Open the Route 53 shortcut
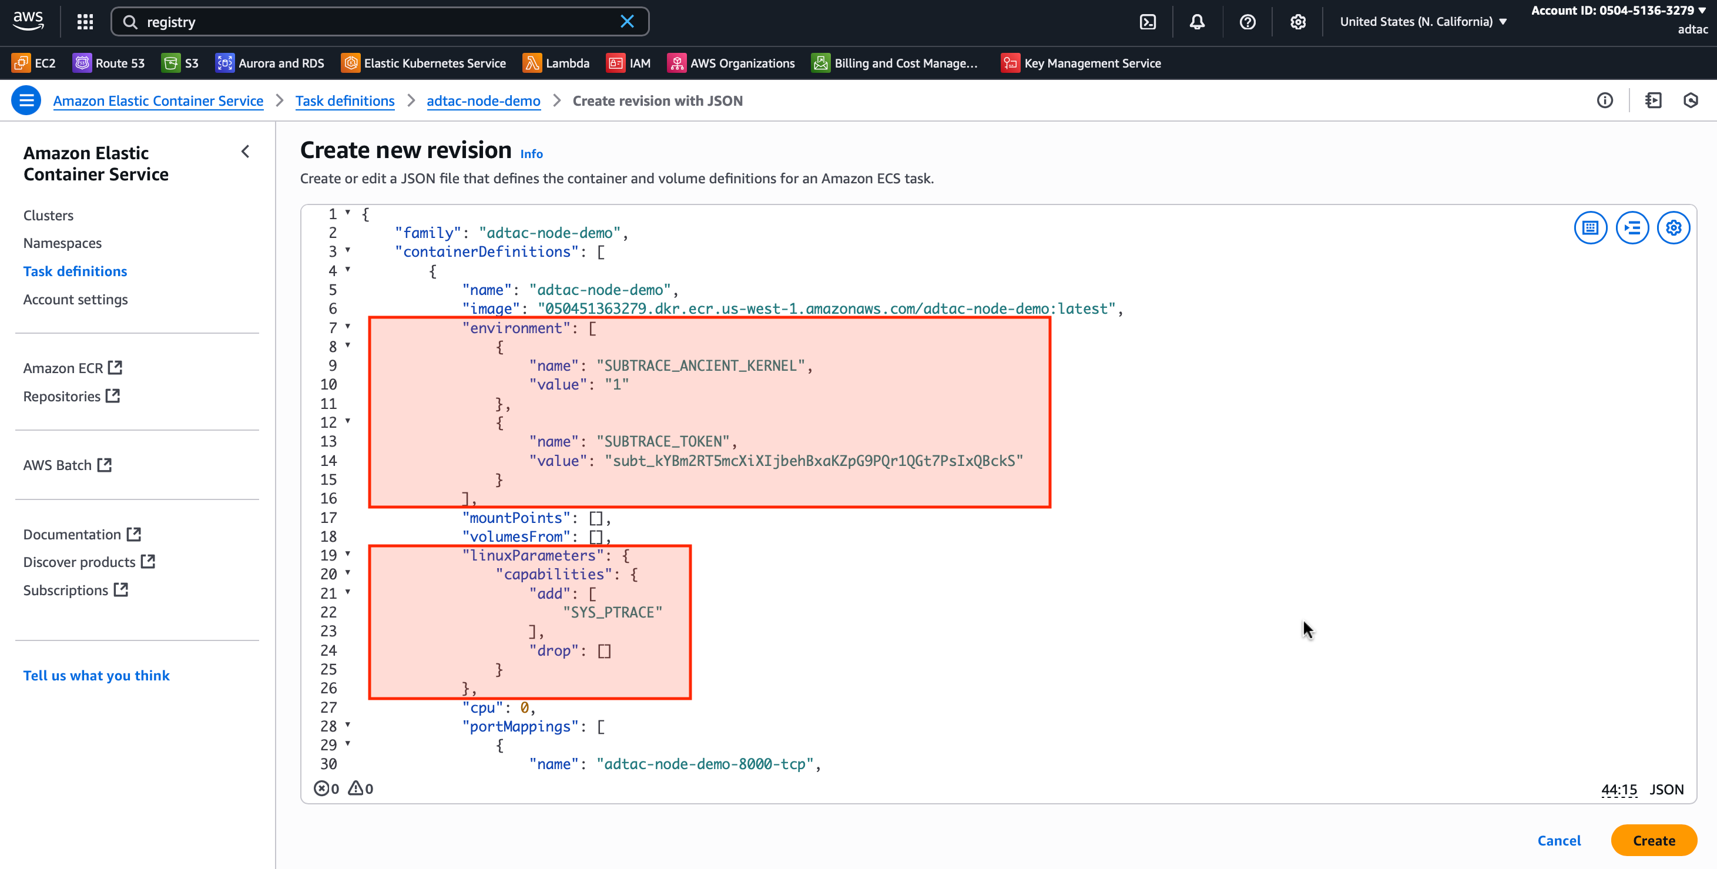 [x=108, y=63]
